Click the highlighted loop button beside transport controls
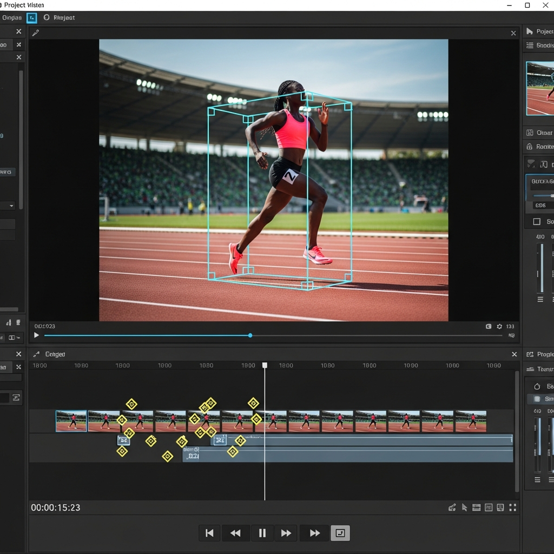The width and height of the screenshot is (554, 554). pos(340,533)
